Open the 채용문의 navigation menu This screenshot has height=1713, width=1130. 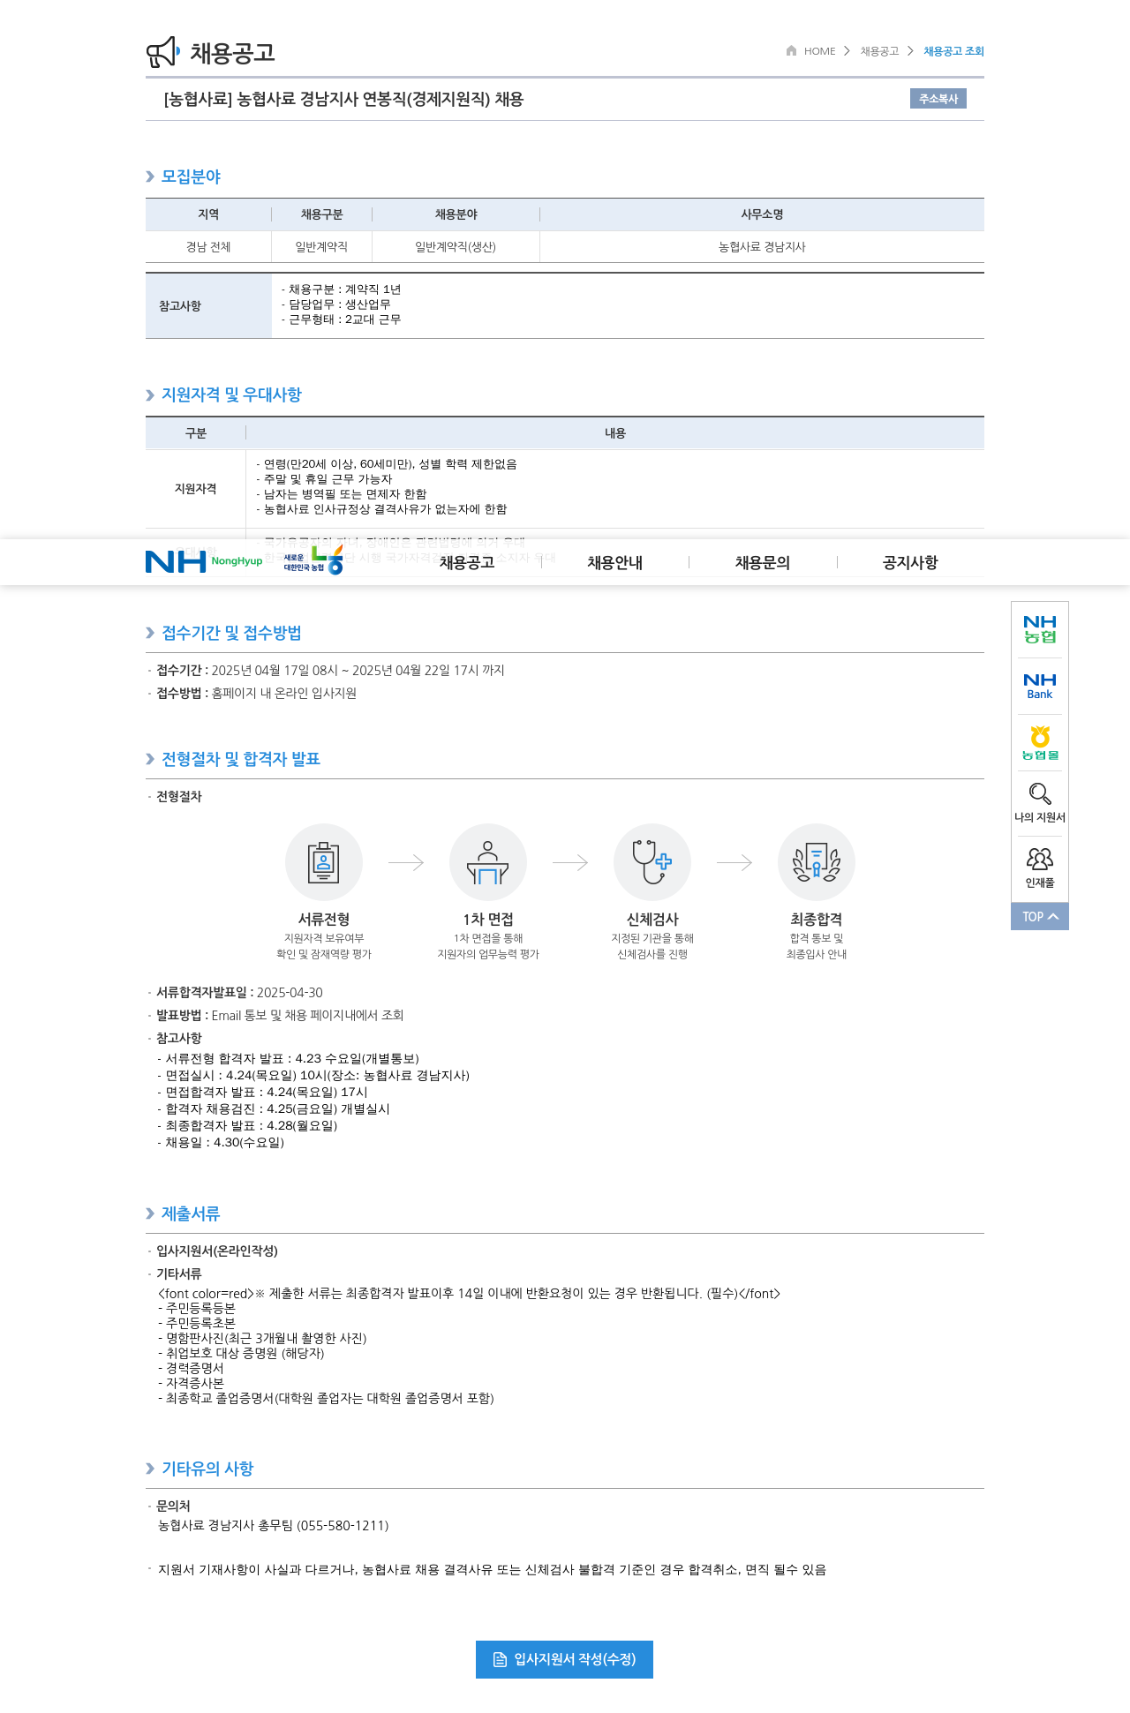point(763,562)
